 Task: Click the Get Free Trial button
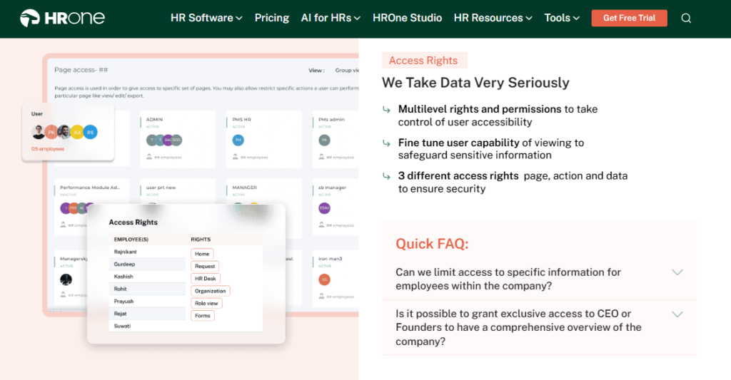(x=629, y=18)
